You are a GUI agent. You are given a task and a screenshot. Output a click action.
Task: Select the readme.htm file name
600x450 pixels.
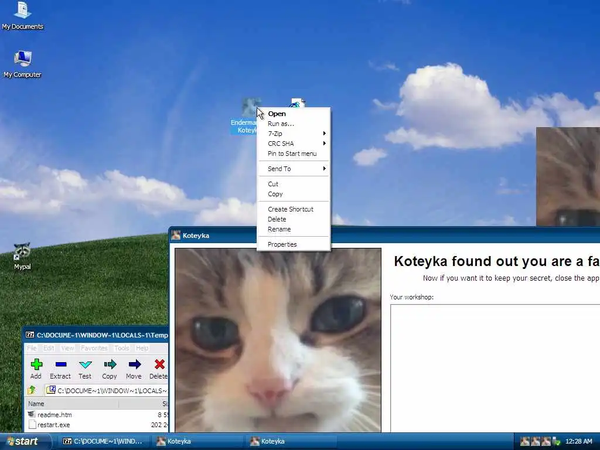pyautogui.click(x=54, y=415)
